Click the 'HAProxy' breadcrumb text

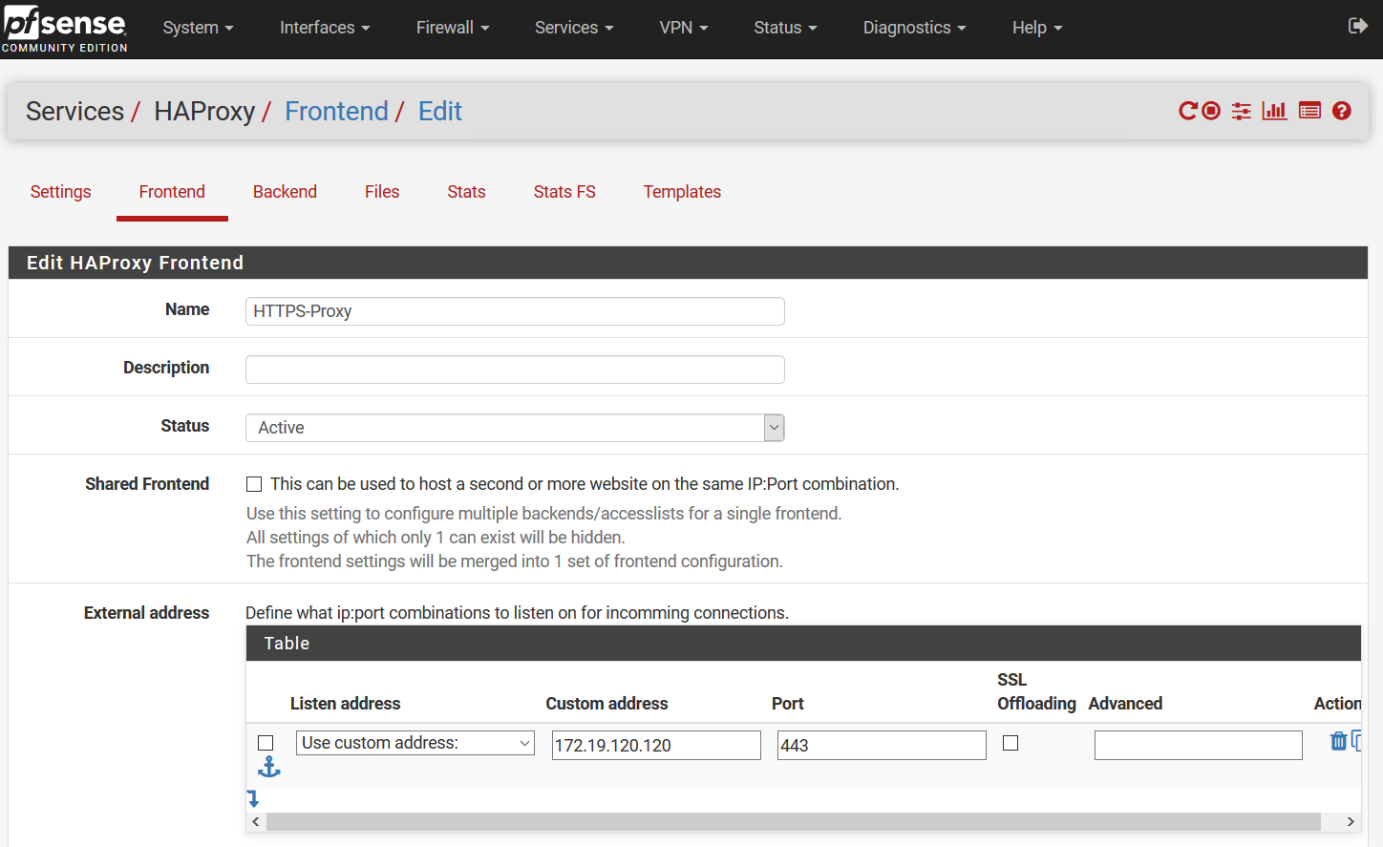pyautogui.click(x=204, y=111)
